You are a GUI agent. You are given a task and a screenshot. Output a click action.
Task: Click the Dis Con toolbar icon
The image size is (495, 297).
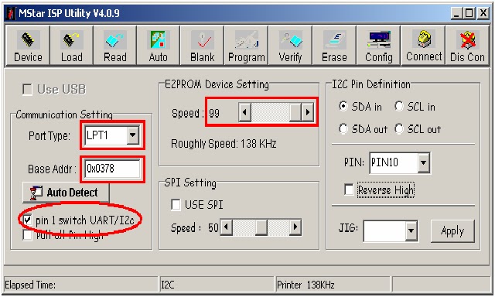pyautogui.click(x=467, y=46)
